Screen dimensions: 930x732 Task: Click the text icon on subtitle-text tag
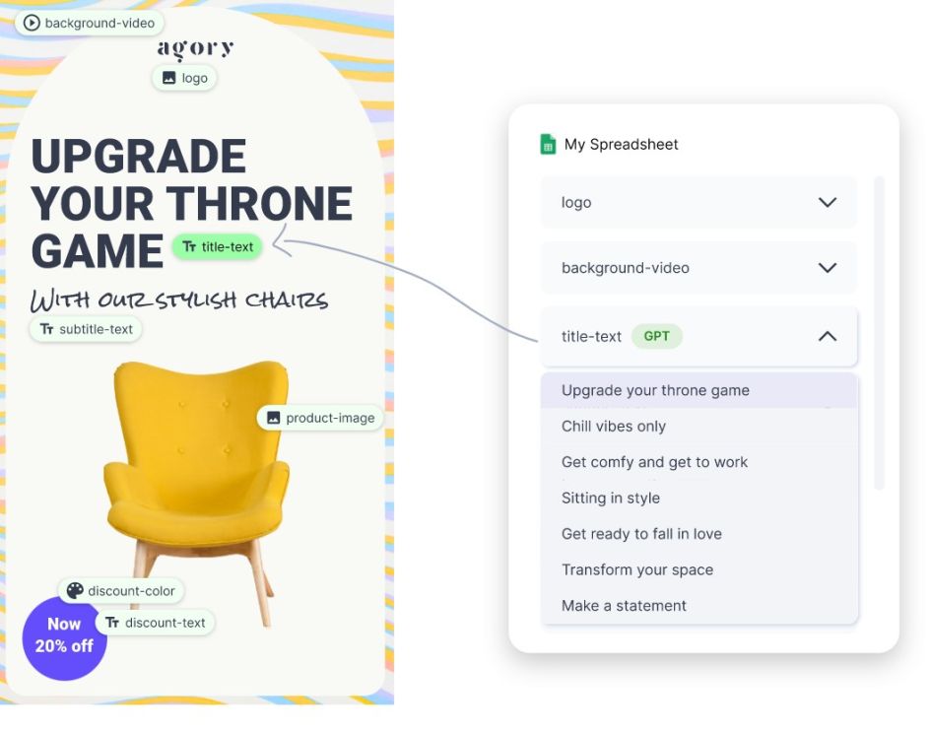46,329
